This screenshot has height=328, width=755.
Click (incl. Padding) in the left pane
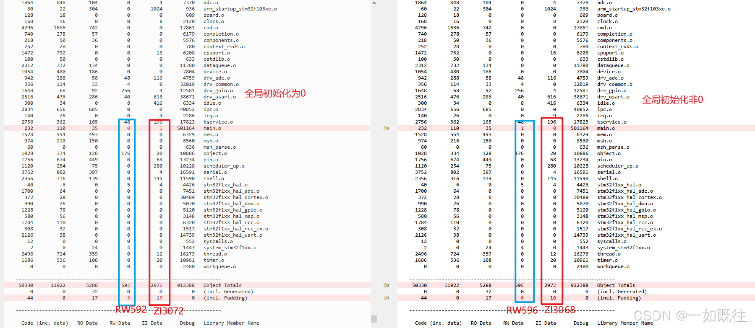pos(225,298)
